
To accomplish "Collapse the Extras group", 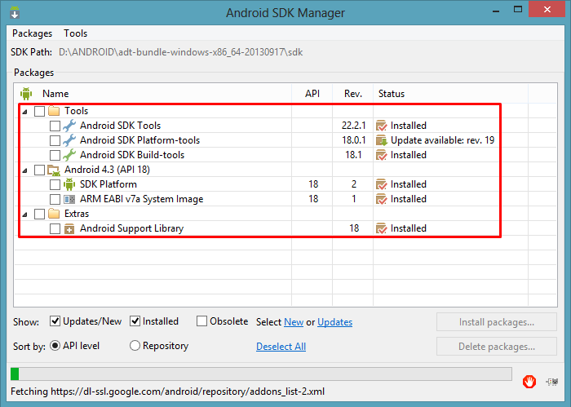I will pos(24,215).
